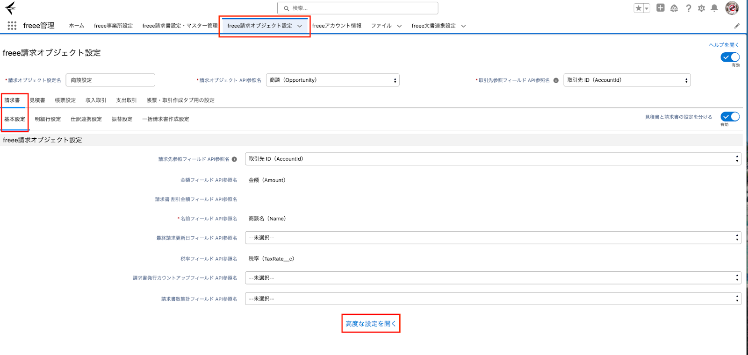Screen dimensions: 748x355
Task: Select 帳票・取引作成タブ用の設定 tab
Action: click(x=180, y=100)
